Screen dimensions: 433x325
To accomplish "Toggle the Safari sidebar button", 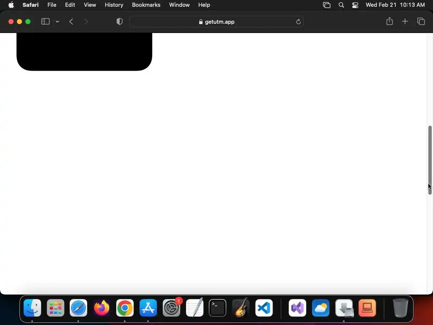I will point(45,22).
